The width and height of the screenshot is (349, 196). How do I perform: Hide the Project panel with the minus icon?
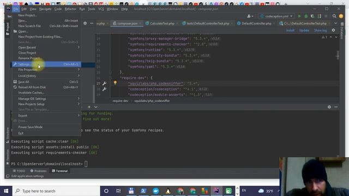pyautogui.click(x=92, y=23)
